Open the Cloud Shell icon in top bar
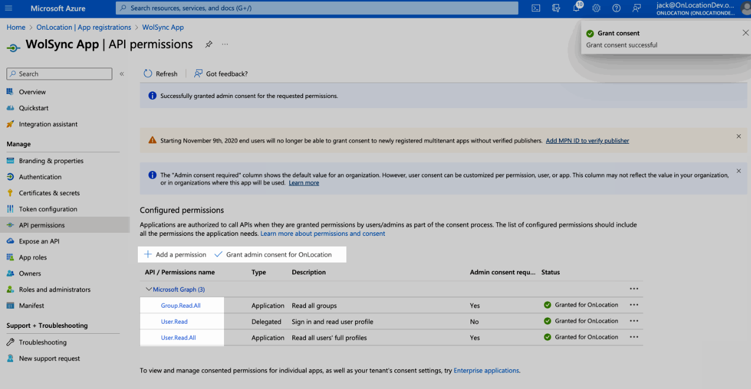 coord(535,8)
